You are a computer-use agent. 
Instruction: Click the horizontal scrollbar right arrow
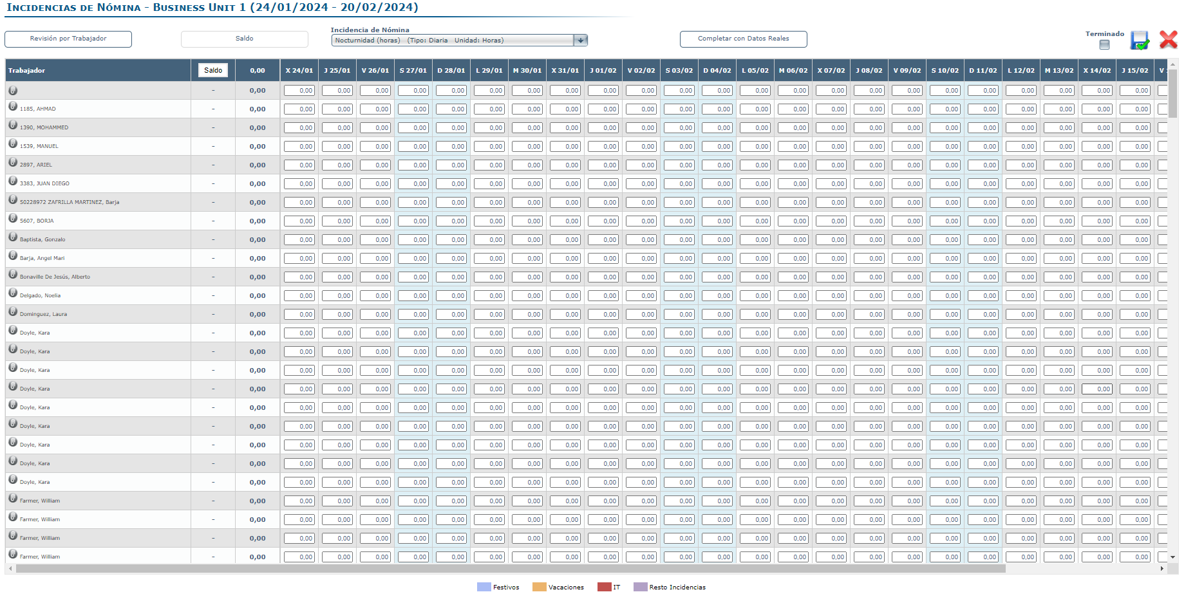point(1162,569)
